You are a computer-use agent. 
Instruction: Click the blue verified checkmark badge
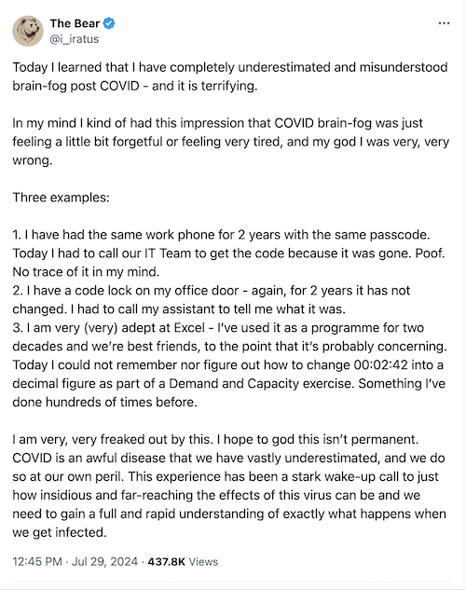[109, 23]
